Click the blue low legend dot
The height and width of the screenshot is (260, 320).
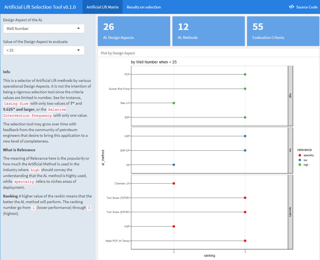tap(300, 160)
